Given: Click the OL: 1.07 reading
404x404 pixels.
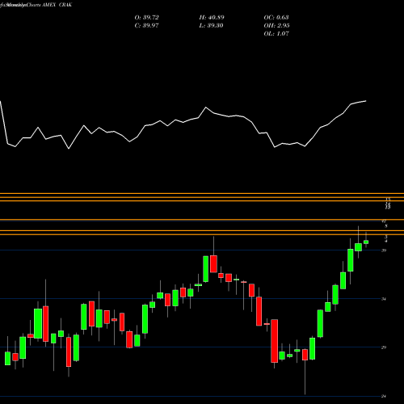Looking at the screenshot, I should tap(276, 34).
